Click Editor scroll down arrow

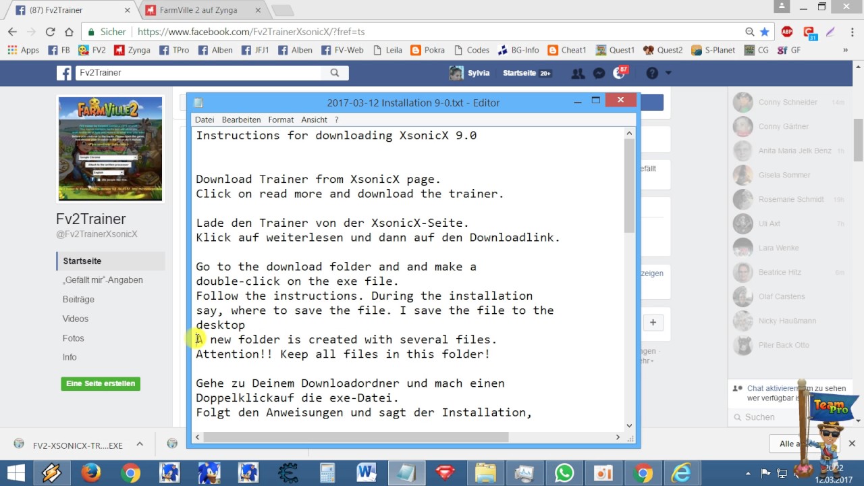click(x=629, y=425)
